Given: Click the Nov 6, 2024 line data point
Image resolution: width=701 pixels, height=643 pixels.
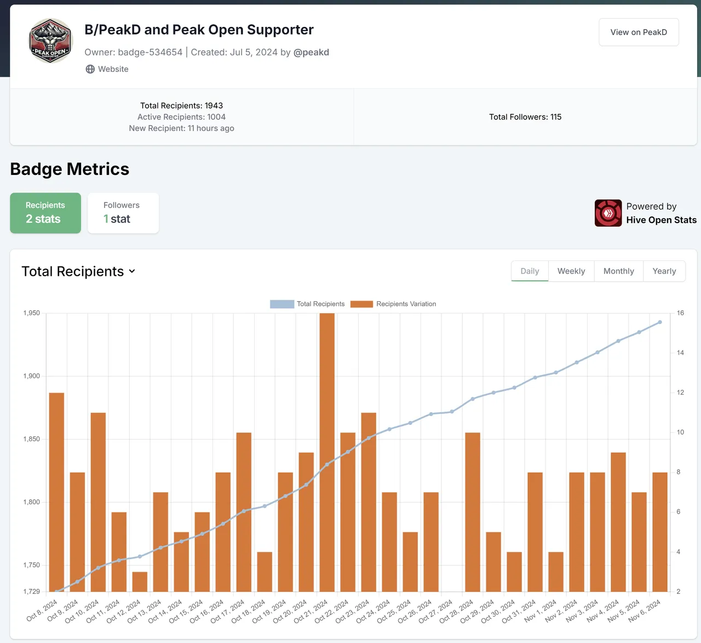Looking at the screenshot, I should tap(660, 322).
